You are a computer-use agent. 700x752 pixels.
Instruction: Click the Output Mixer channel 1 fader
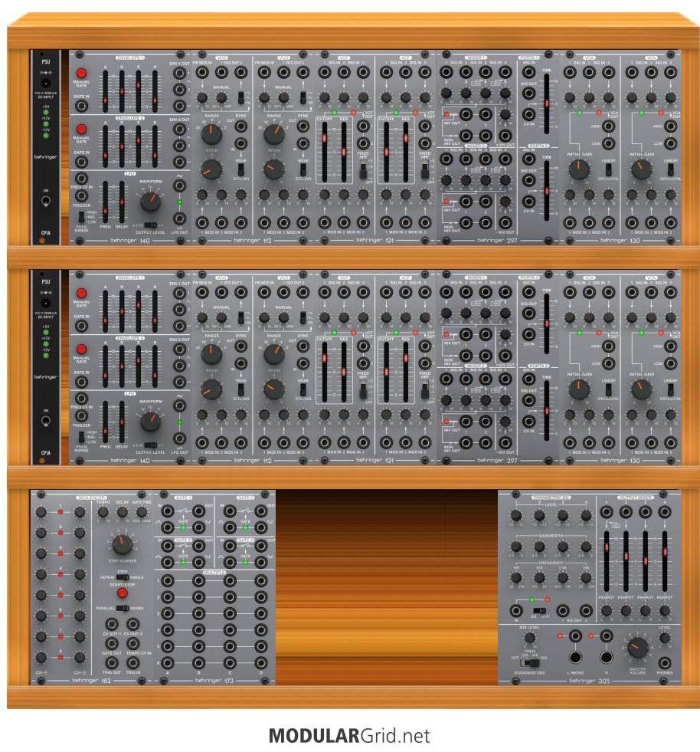pyautogui.click(x=606, y=561)
